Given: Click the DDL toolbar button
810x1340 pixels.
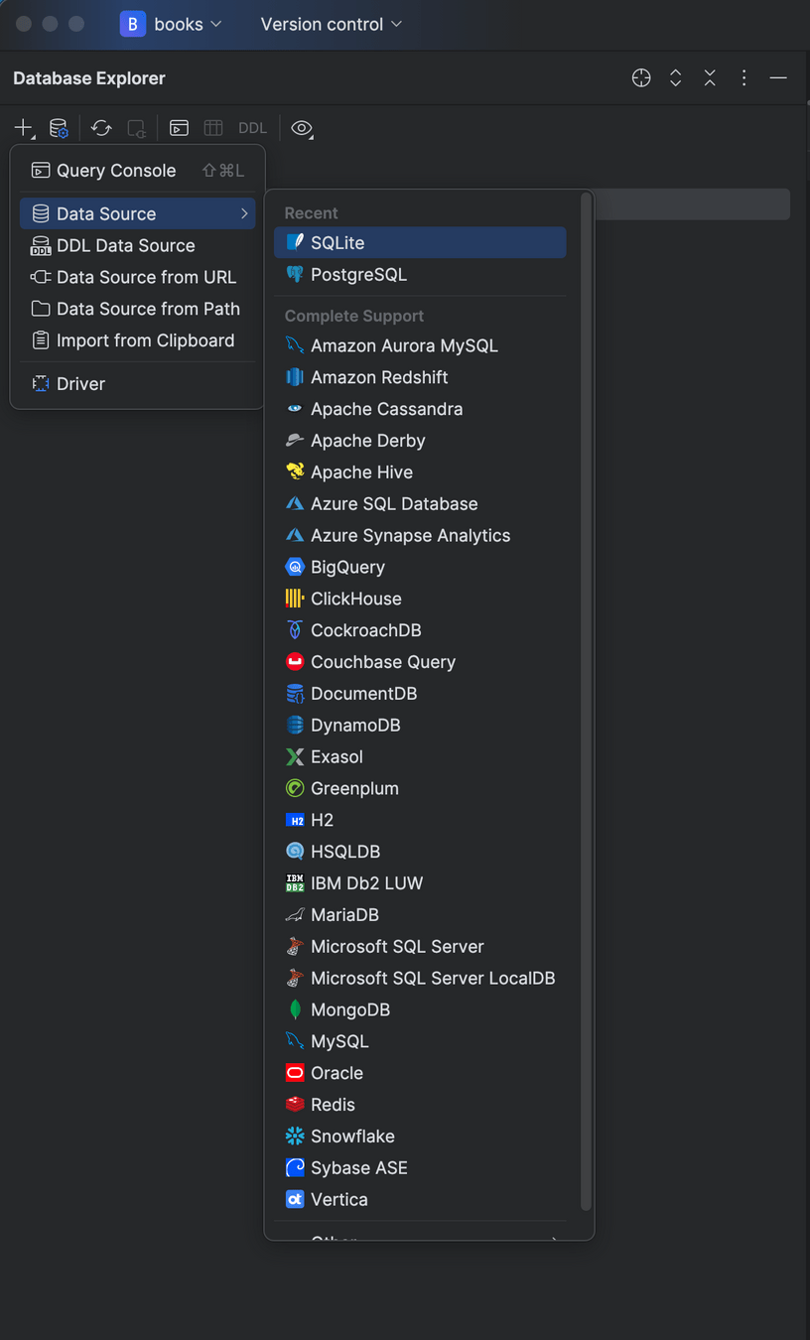Looking at the screenshot, I should click(252, 128).
